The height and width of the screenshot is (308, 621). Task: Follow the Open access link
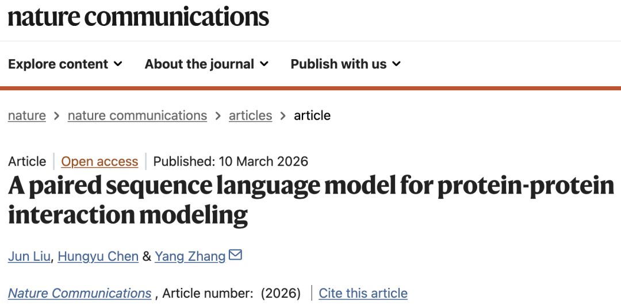(99, 161)
